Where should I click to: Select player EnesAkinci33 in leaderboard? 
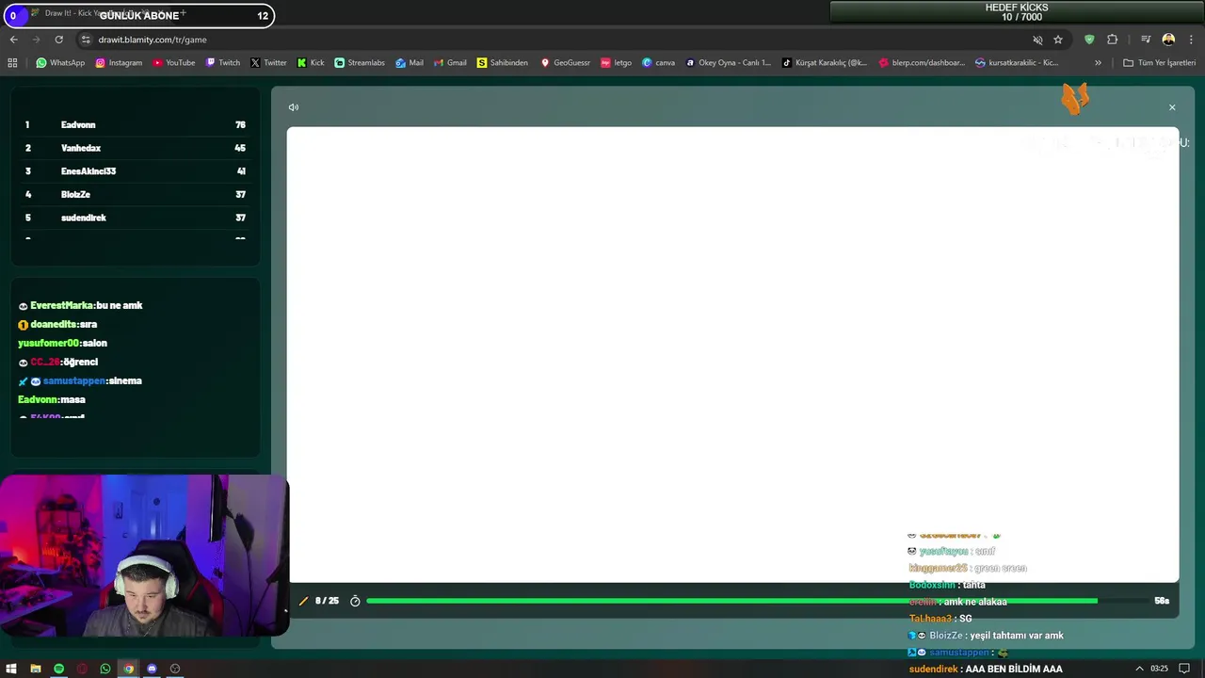click(x=136, y=171)
